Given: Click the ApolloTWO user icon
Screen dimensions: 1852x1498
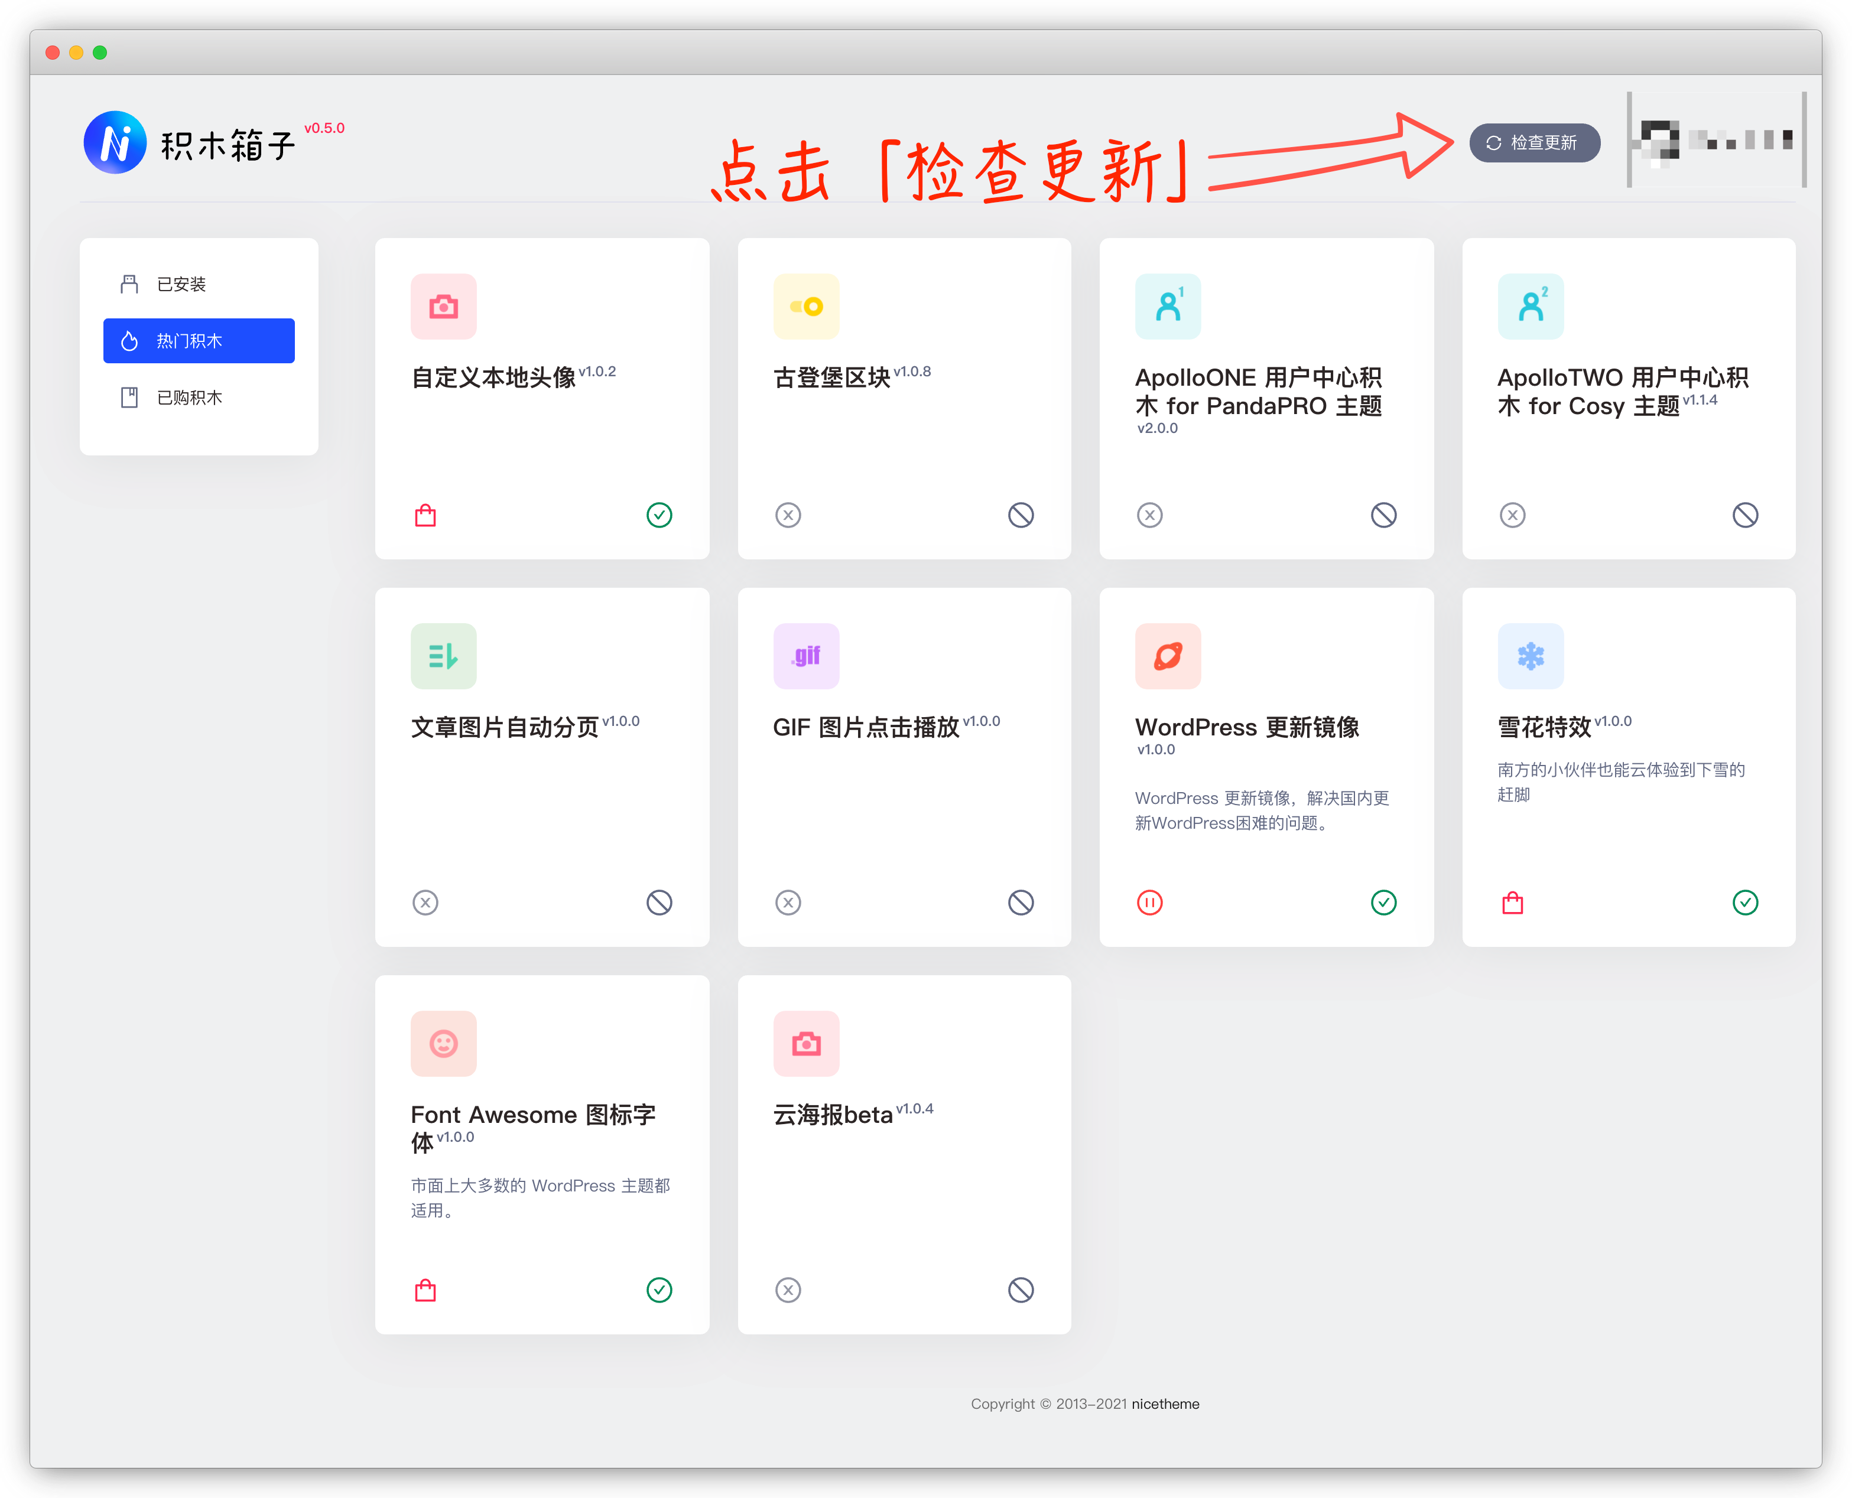Looking at the screenshot, I should (1531, 307).
